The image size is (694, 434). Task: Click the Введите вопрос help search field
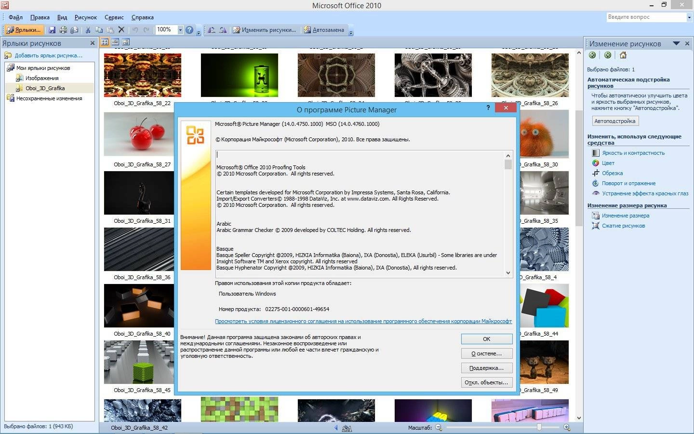coord(646,17)
